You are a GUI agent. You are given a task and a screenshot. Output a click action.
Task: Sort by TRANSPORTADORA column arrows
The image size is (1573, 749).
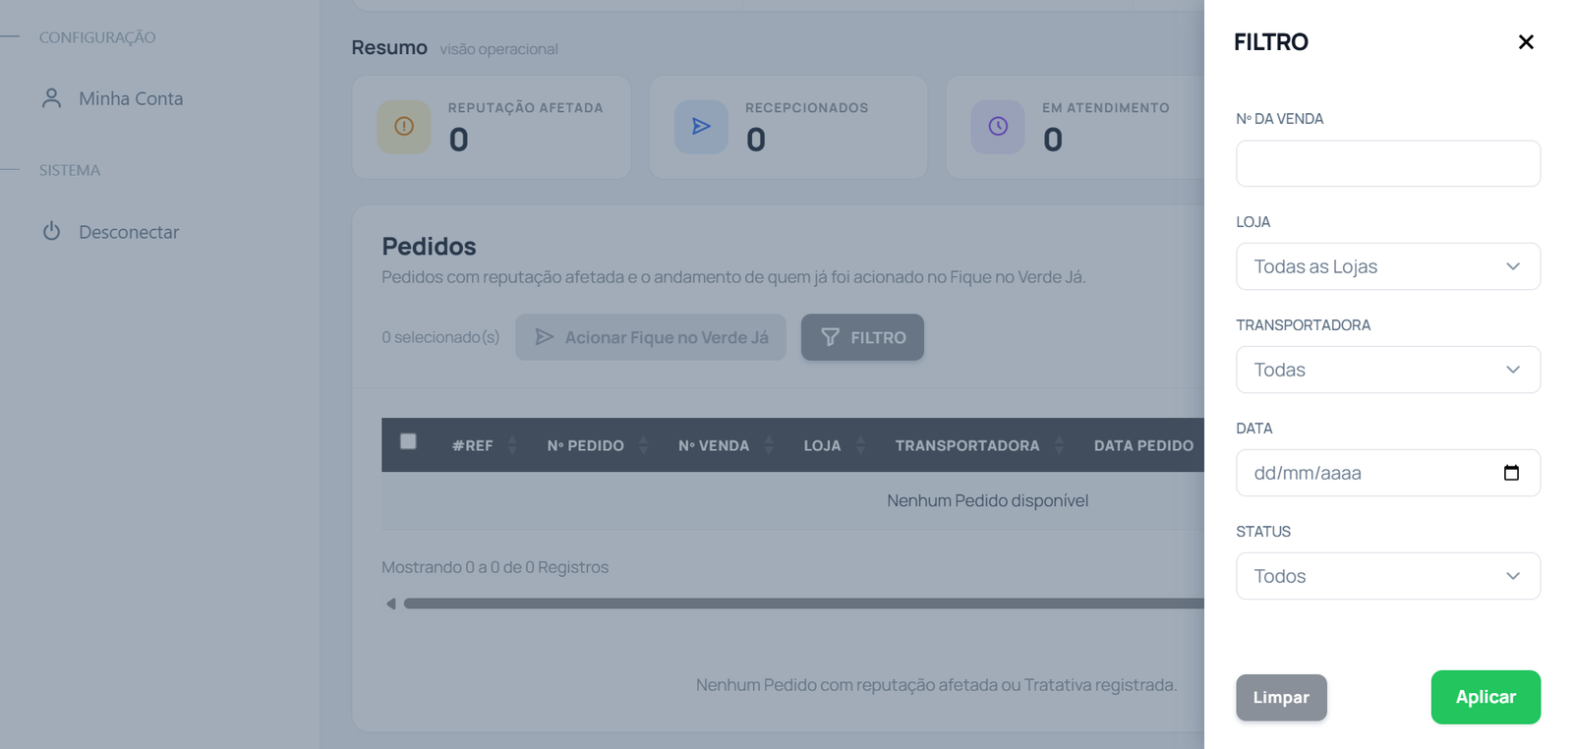pyautogui.click(x=1059, y=445)
